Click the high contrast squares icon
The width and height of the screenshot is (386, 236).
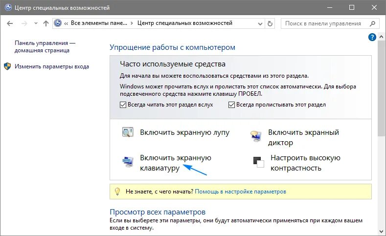258,162
